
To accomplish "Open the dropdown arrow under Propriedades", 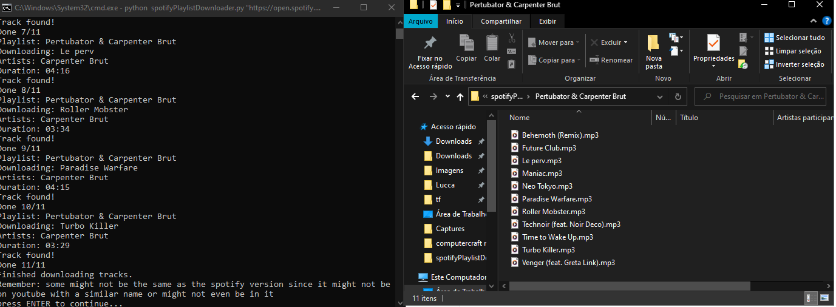I will pos(713,66).
